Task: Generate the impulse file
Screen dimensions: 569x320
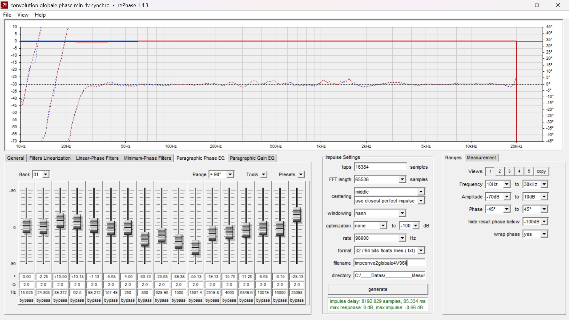Action: [378, 289]
